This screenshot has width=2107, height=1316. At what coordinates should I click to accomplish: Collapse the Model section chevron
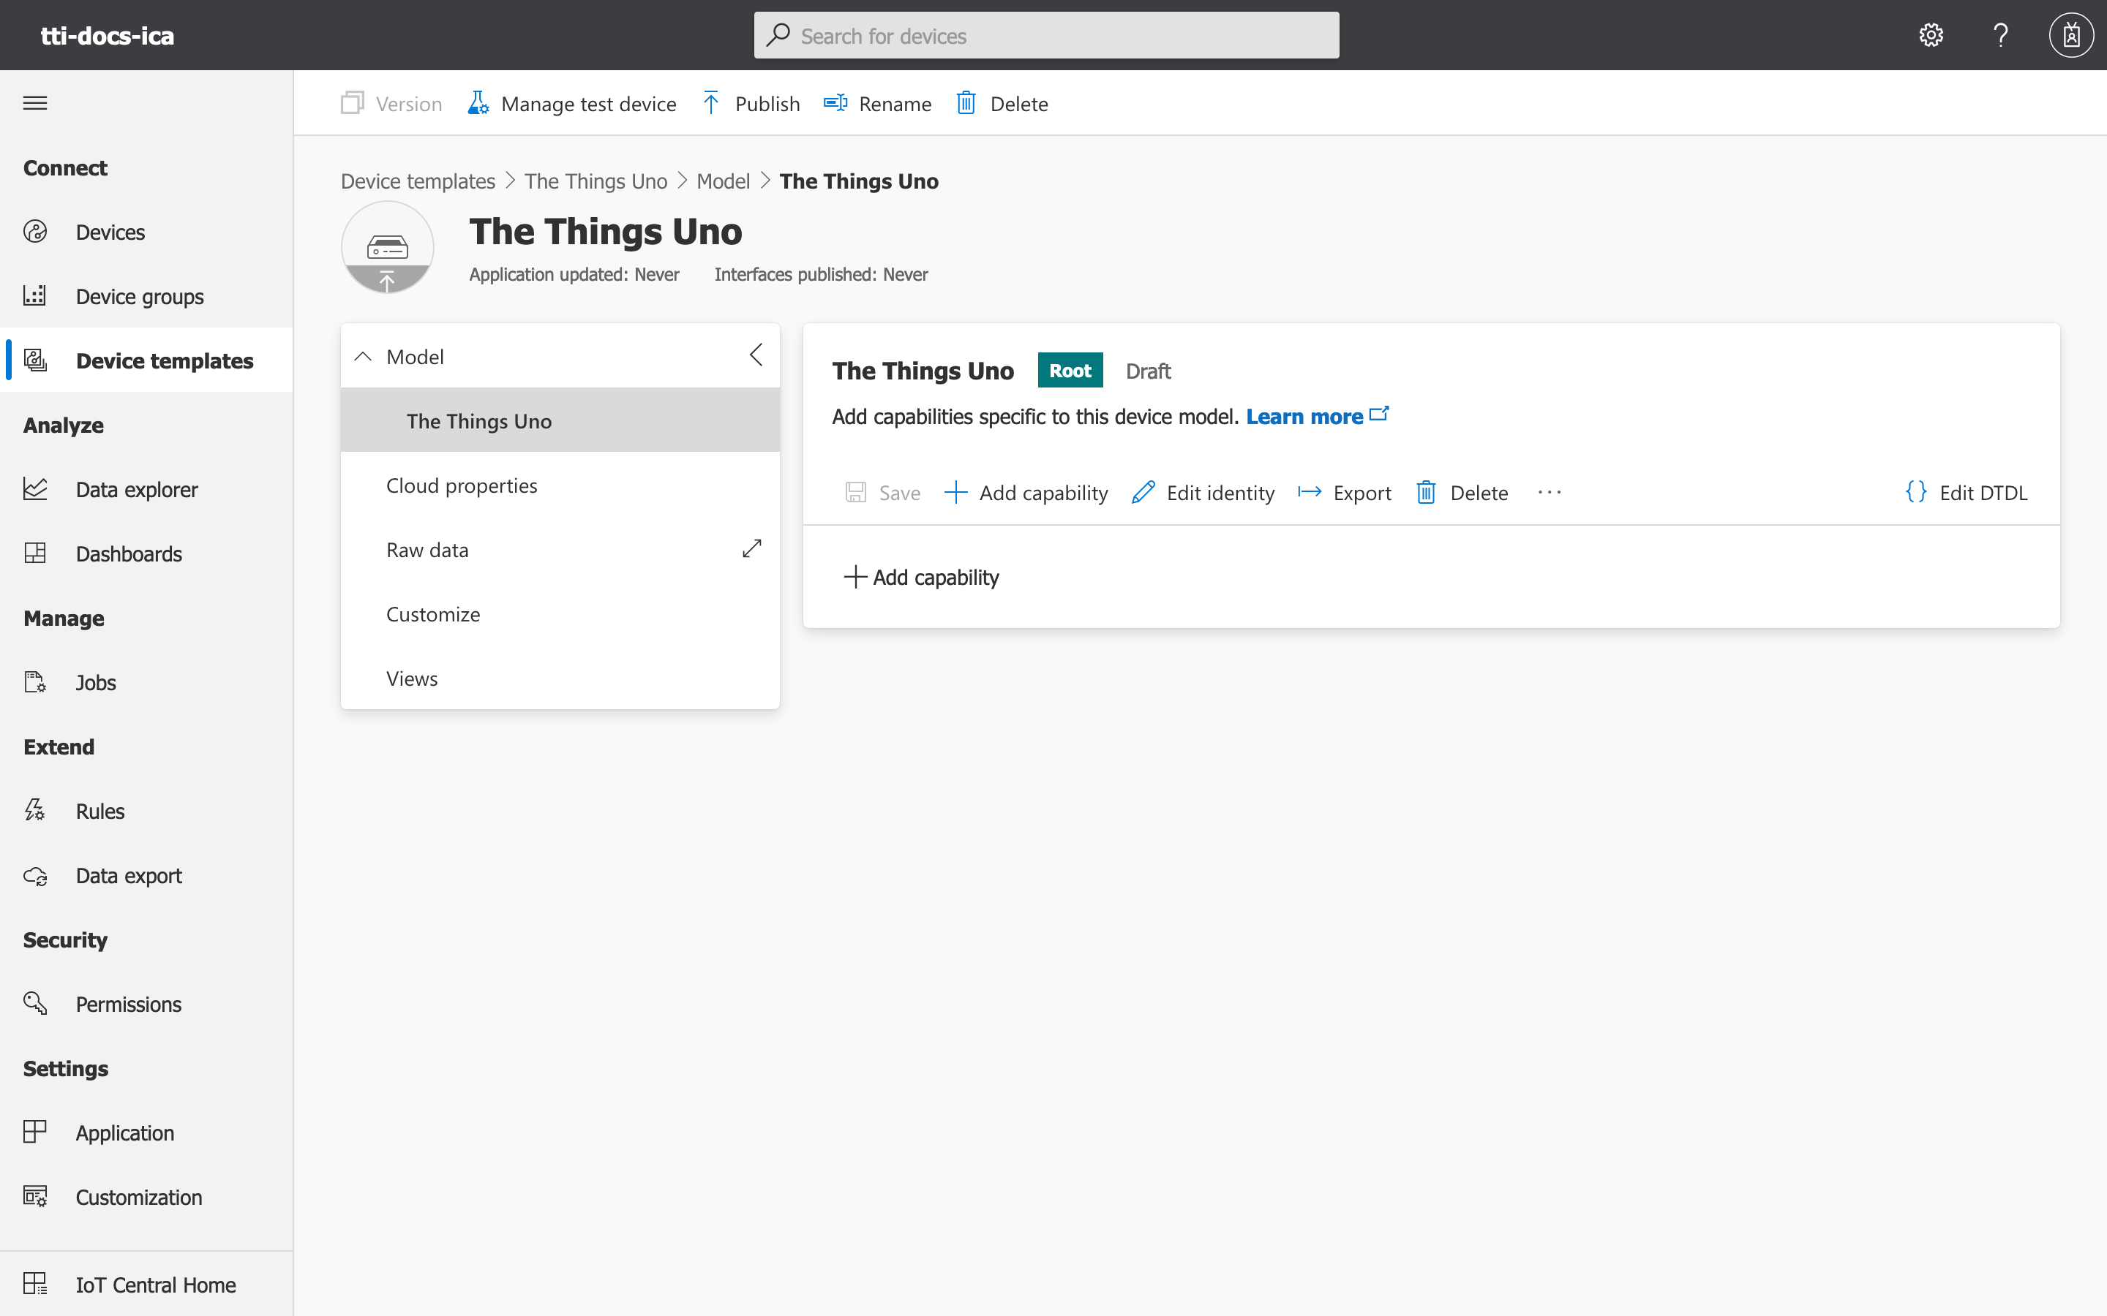[363, 357]
